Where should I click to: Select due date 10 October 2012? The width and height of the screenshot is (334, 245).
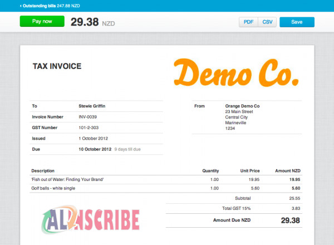click(95, 149)
